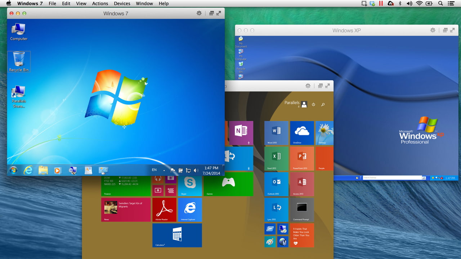The width and height of the screenshot is (461, 259).
Task: Launch Internet Explorer from Windows 7 taskbar
Action: (x=28, y=170)
